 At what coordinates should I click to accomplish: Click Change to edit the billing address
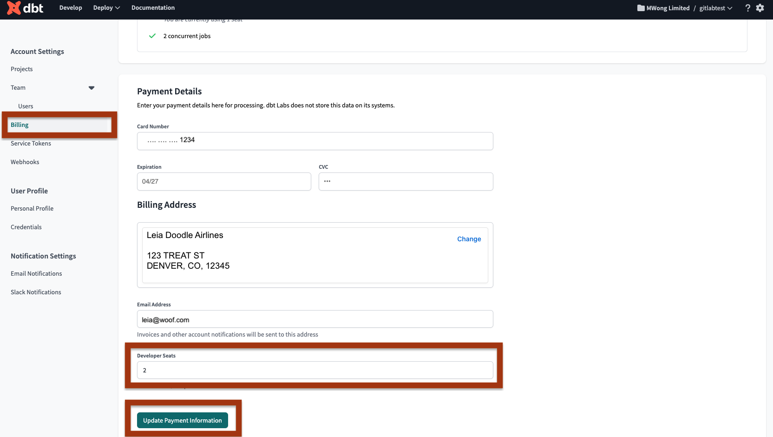coord(469,238)
